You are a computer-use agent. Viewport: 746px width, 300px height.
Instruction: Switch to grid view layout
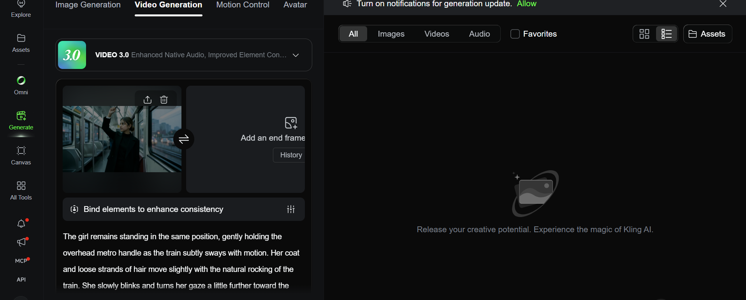(644, 34)
